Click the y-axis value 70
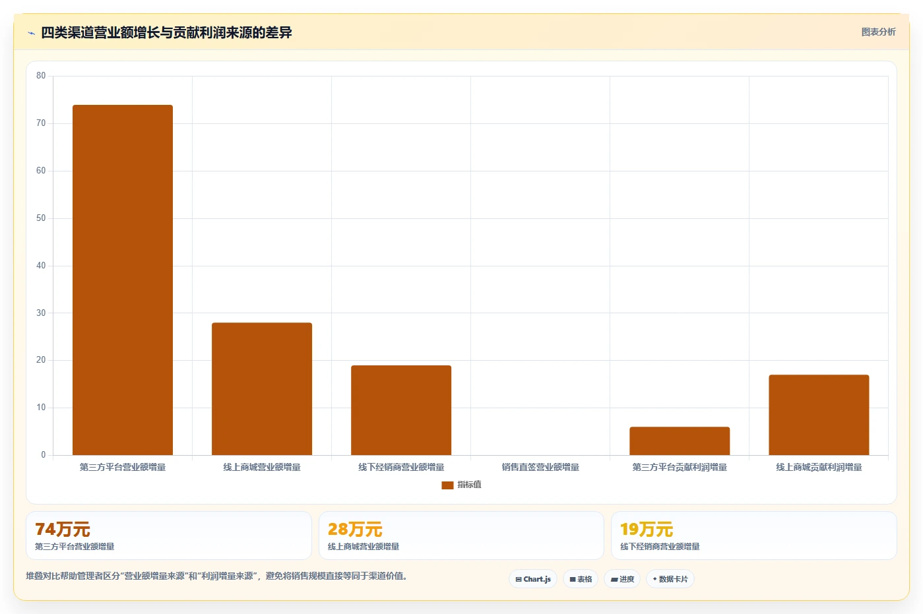 [41, 123]
